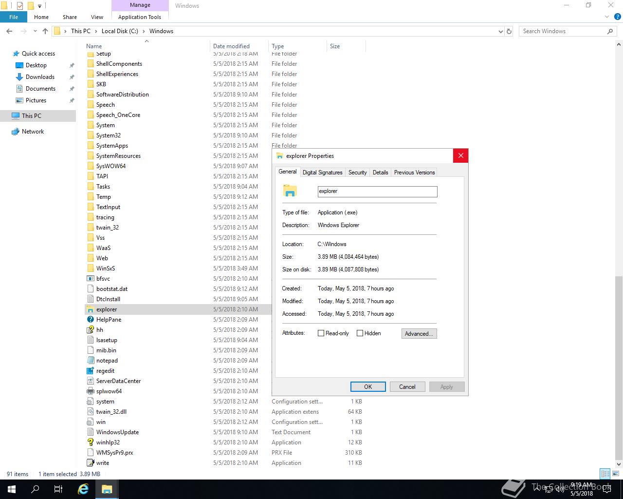Switch to the Digital Signatures tab

(x=322, y=173)
